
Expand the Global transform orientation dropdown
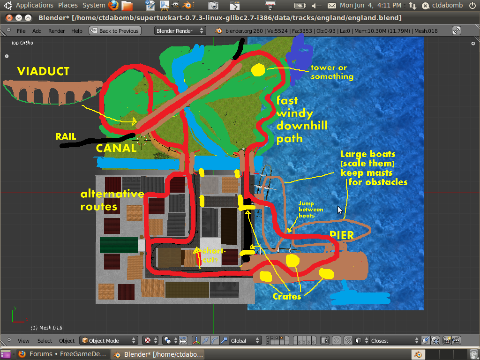244,341
